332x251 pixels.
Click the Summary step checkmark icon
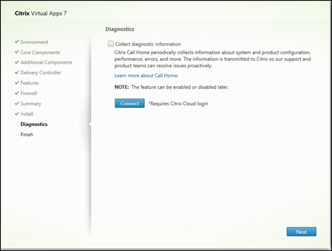coord(16,104)
